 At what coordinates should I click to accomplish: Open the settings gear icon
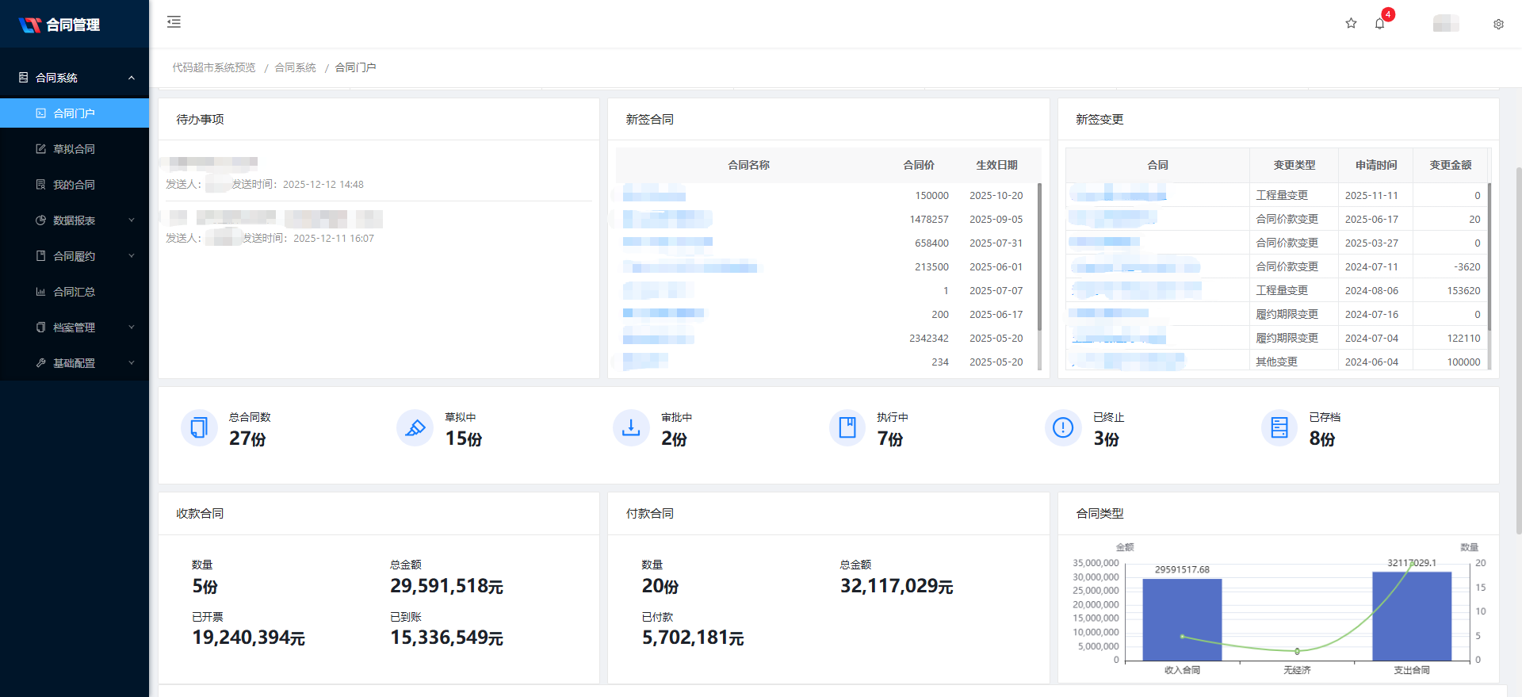1498,25
